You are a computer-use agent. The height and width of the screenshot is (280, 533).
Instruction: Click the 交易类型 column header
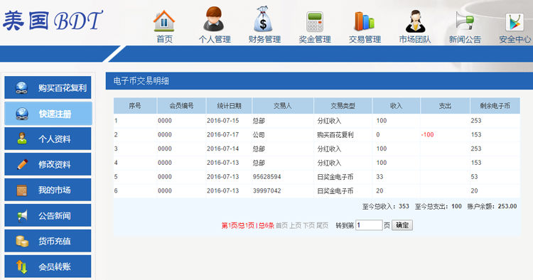pos(343,106)
